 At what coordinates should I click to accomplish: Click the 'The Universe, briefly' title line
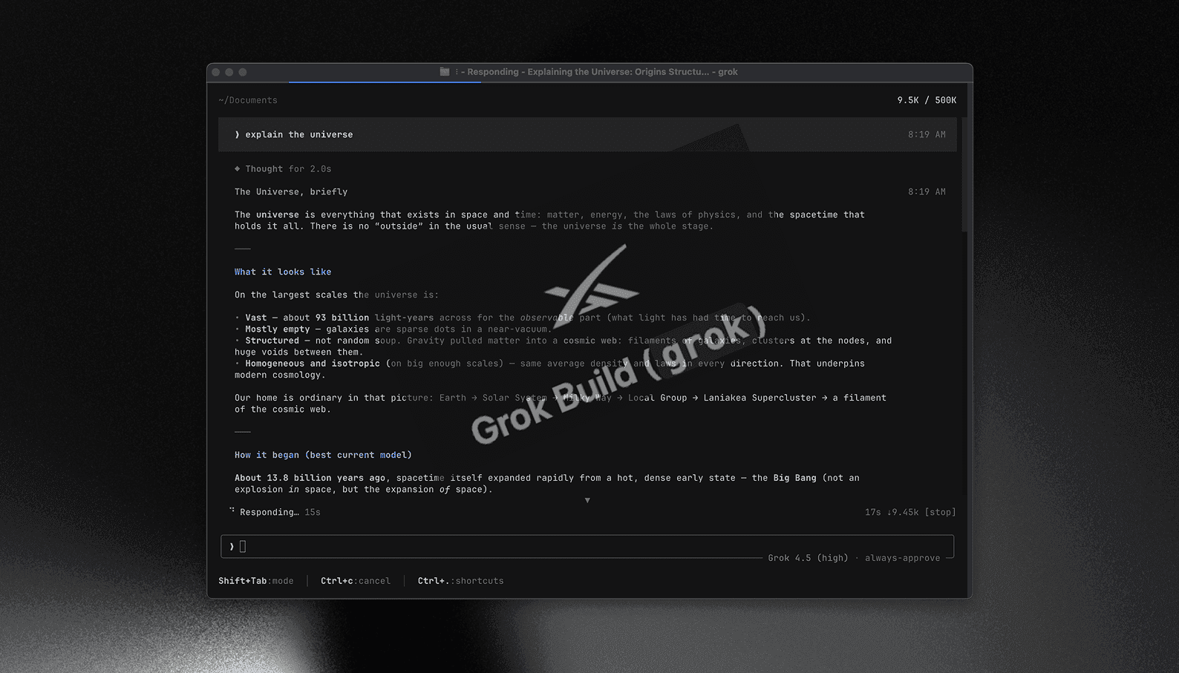291,192
